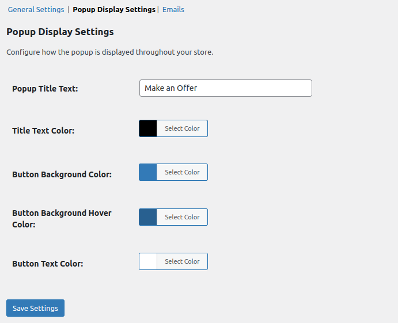Click the blue Button Background Color swatch
This screenshot has width=398, height=323.
tap(148, 172)
